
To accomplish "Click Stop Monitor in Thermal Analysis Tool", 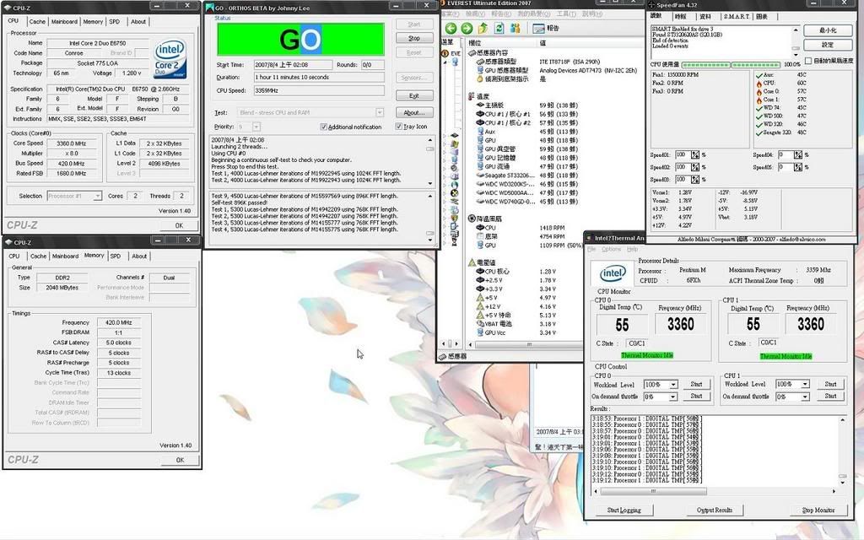I will click(x=818, y=510).
